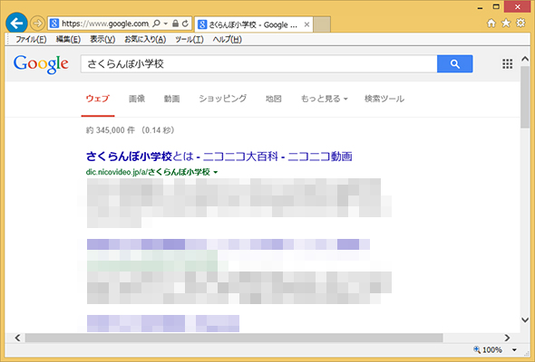Click the address bar URL field
This screenshot has height=362, width=535.
pyautogui.click(x=105, y=24)
